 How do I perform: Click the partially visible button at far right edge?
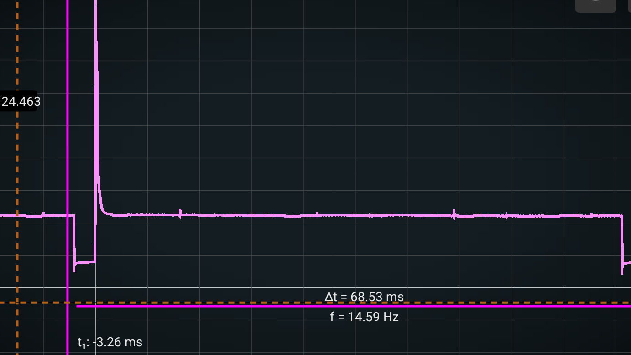[629, 5]
